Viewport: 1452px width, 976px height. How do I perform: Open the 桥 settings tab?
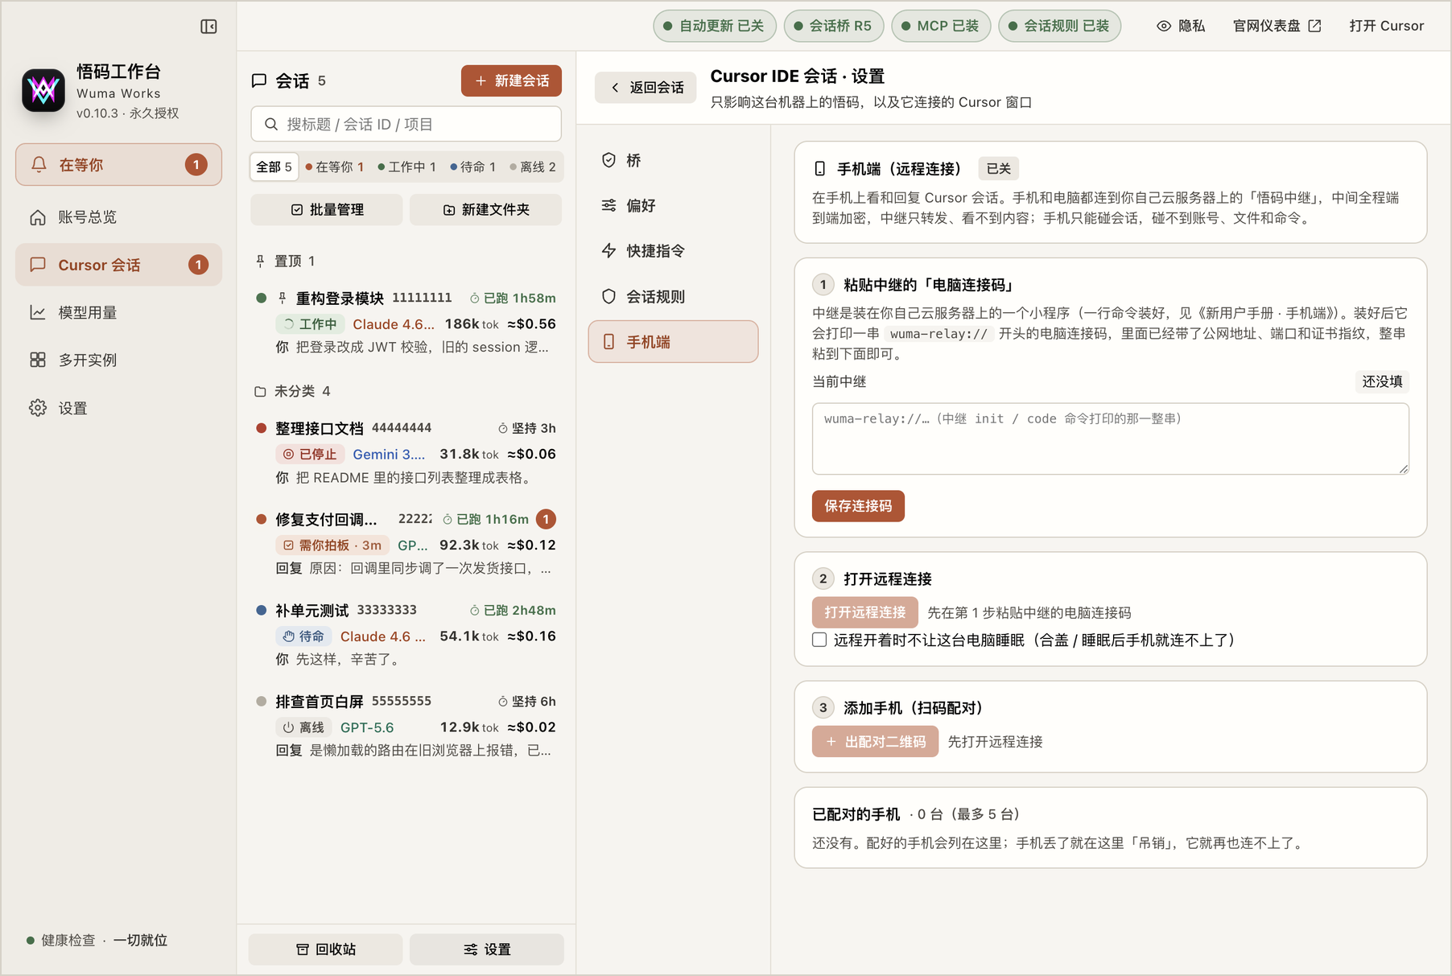[673, 160]
